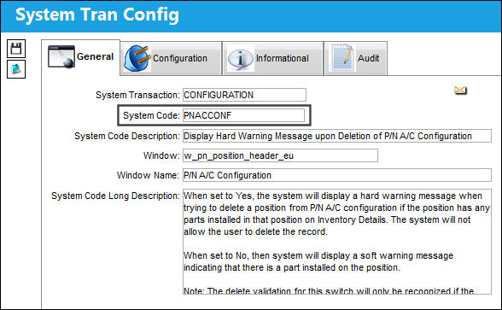Click the notepad and pencil Audit icon
The image size is (502, 310).
[x=343, y=58]
